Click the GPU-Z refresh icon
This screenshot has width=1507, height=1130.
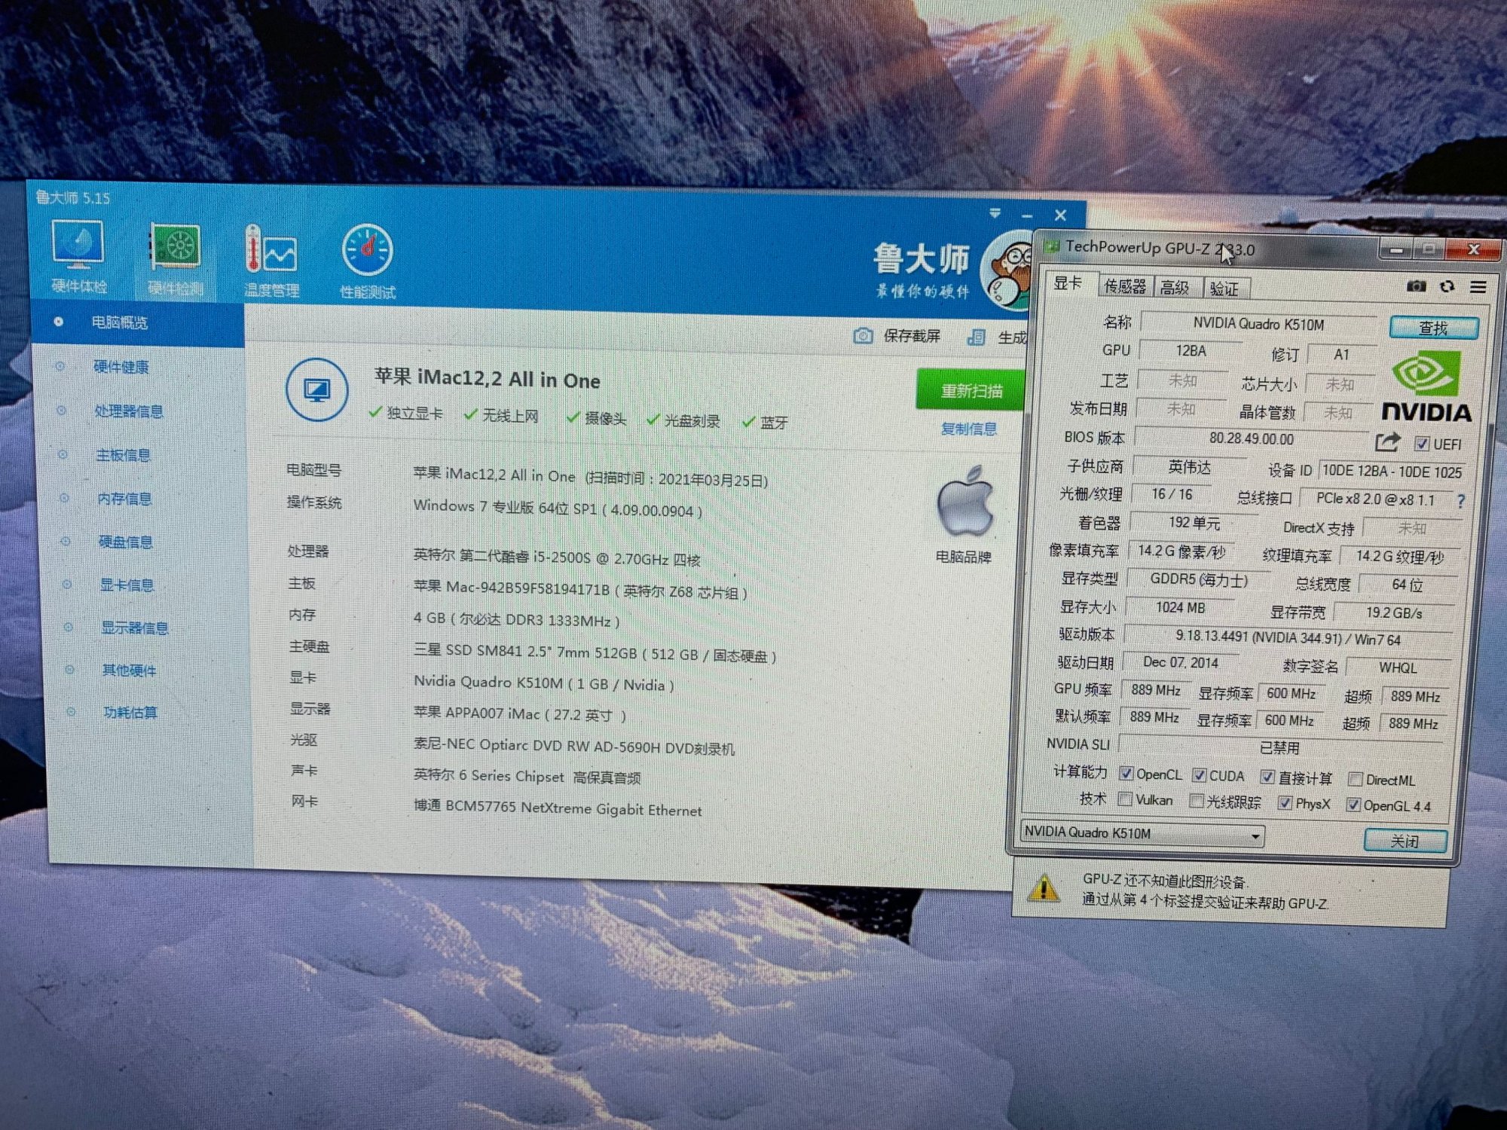point(1447,286)
